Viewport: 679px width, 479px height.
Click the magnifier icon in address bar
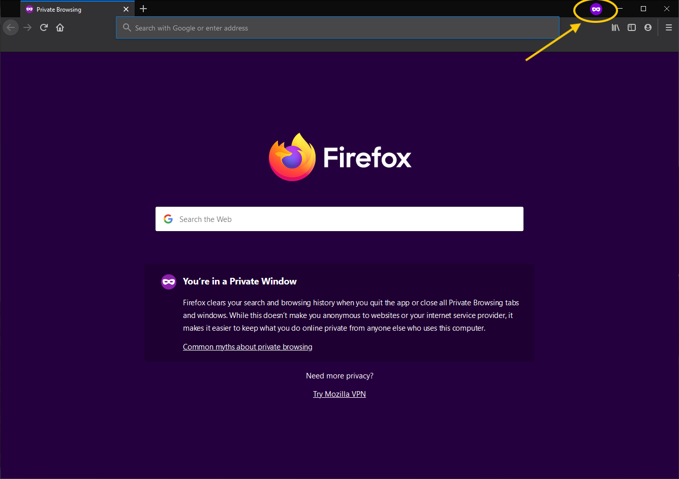click(x=127, y=28)
